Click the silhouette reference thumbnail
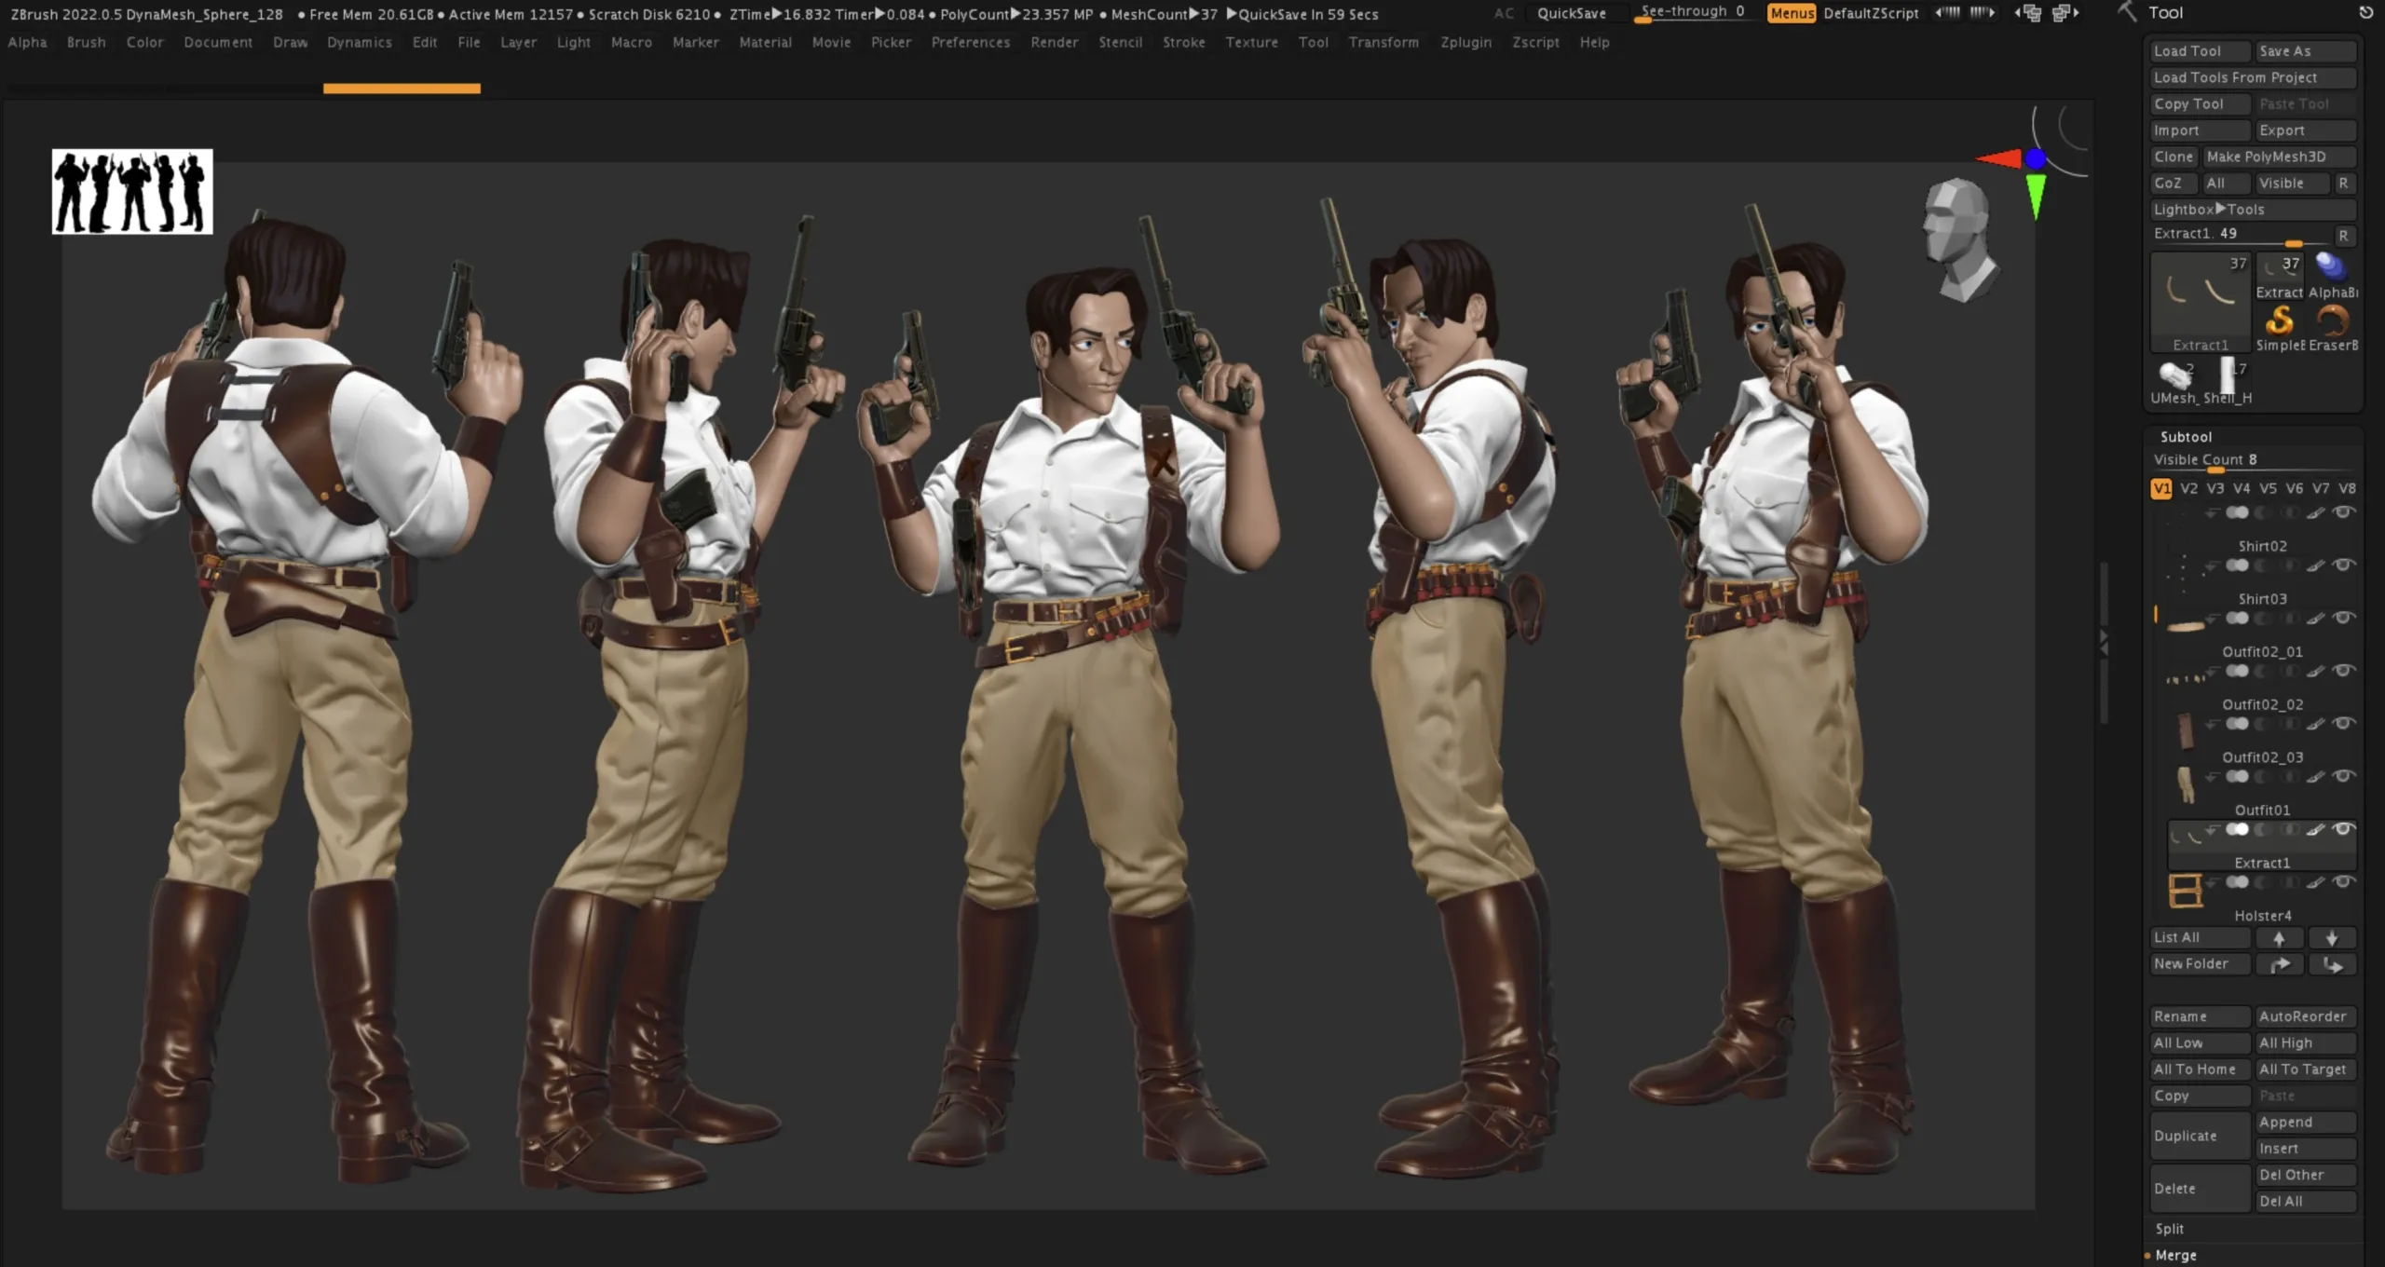This screenshot has height=1267, width=2385. [x=132, y=192]
